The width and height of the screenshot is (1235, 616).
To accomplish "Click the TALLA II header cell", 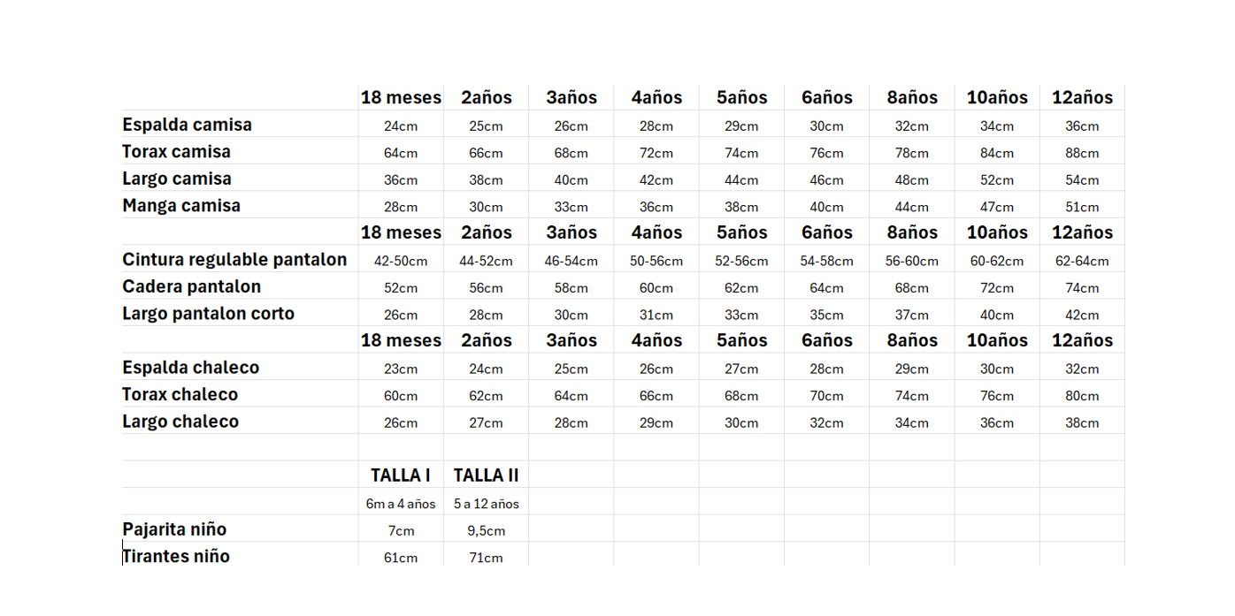I will coord(486,475).
